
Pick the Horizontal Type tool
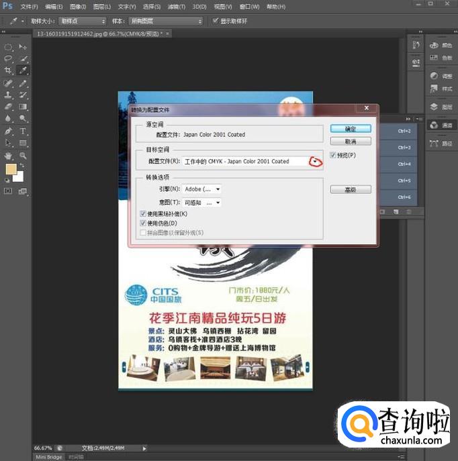click(24, 131)
